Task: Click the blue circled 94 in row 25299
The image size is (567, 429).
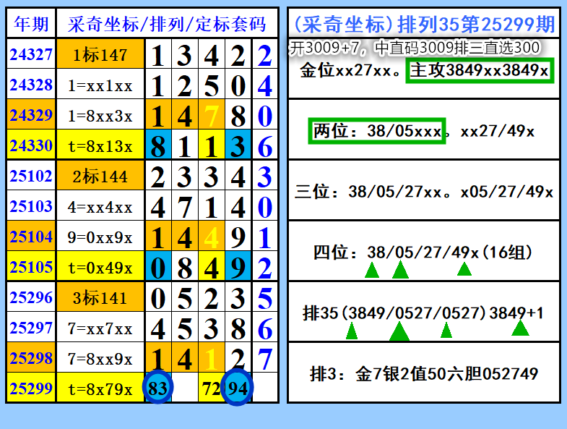Action: coord(237,388)
